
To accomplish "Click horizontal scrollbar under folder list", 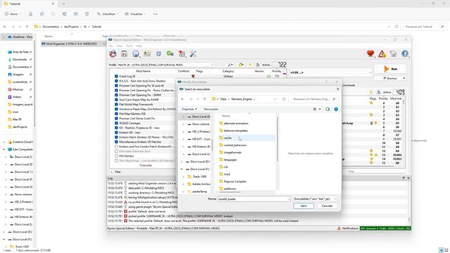I will (231, 192).
